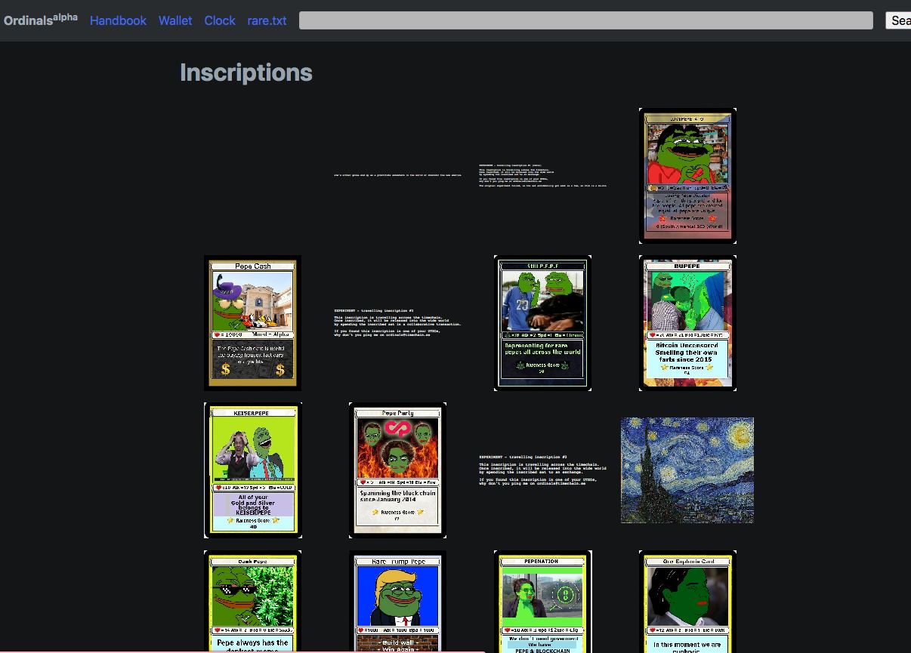Open the Wallet link in navigation
Image resolution: width=911 pixels, height=653 pixels.
(x=175, y=20)
